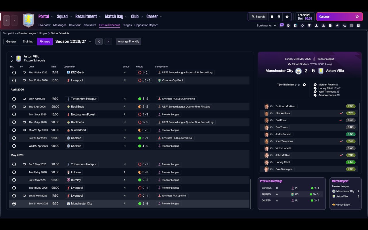Click the TV icon on the Sunderland row

24,130
